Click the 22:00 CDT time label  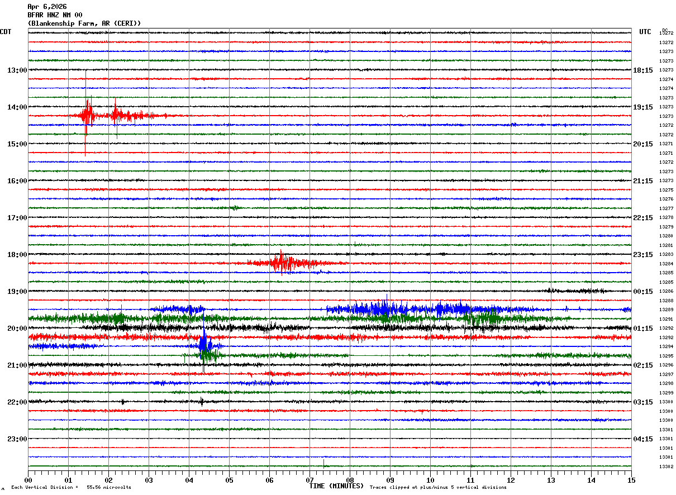pos(17,402)
